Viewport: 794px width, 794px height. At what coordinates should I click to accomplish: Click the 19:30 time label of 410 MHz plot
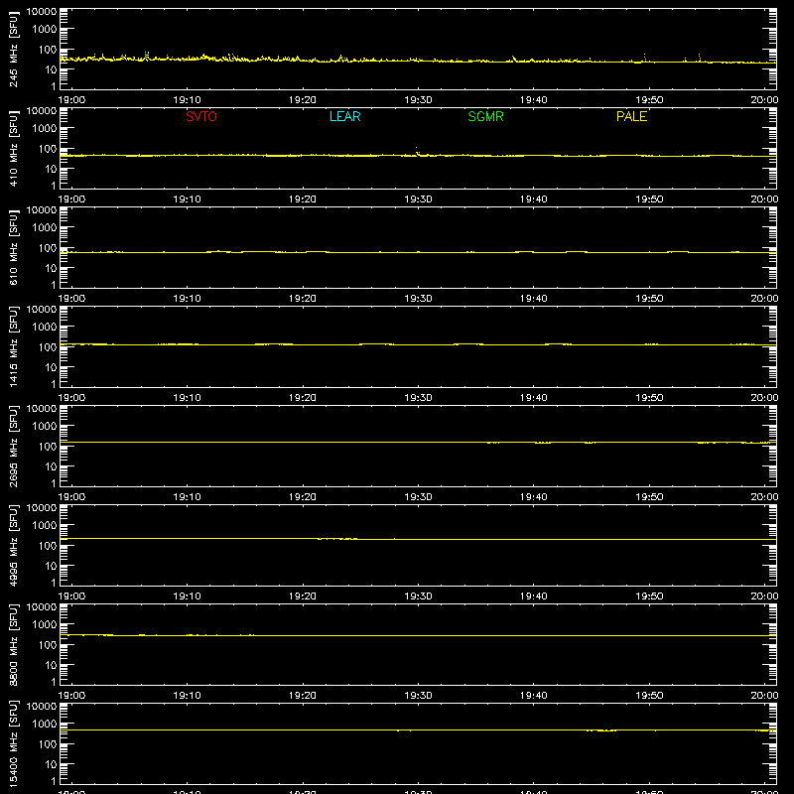(418, 199)
